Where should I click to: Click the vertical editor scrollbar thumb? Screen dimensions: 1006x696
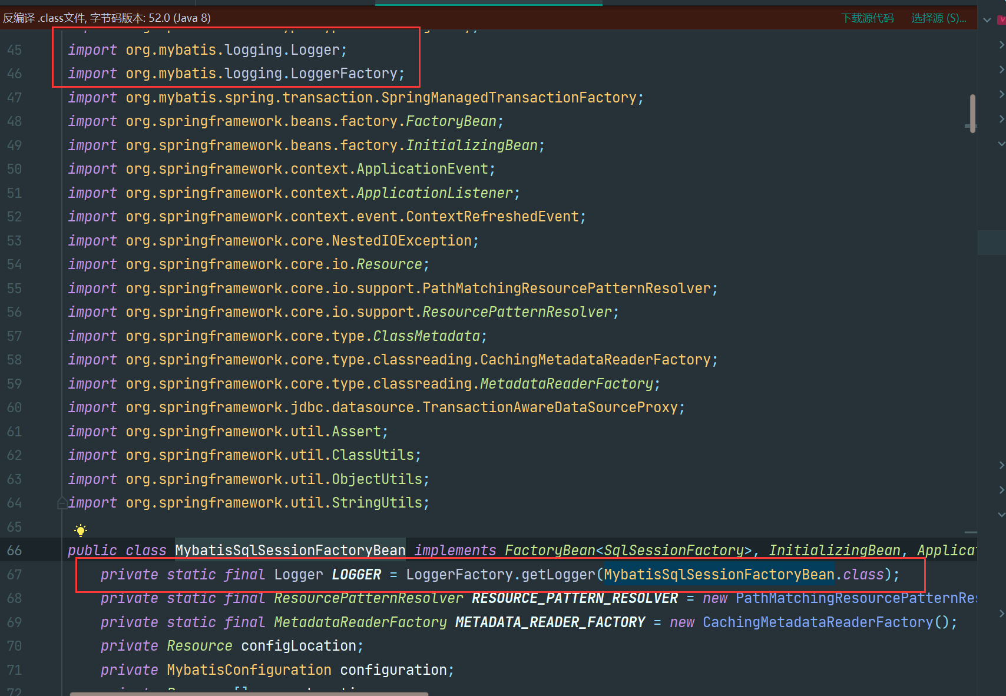(x=972, y=112)
